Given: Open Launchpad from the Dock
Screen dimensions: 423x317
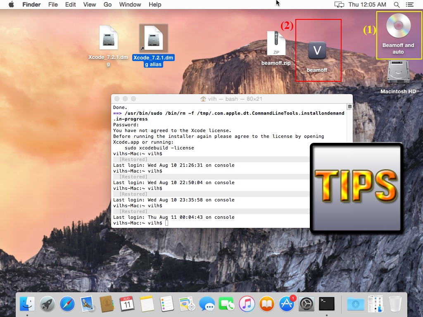Looking at the screenshot, I should point(47,304).
